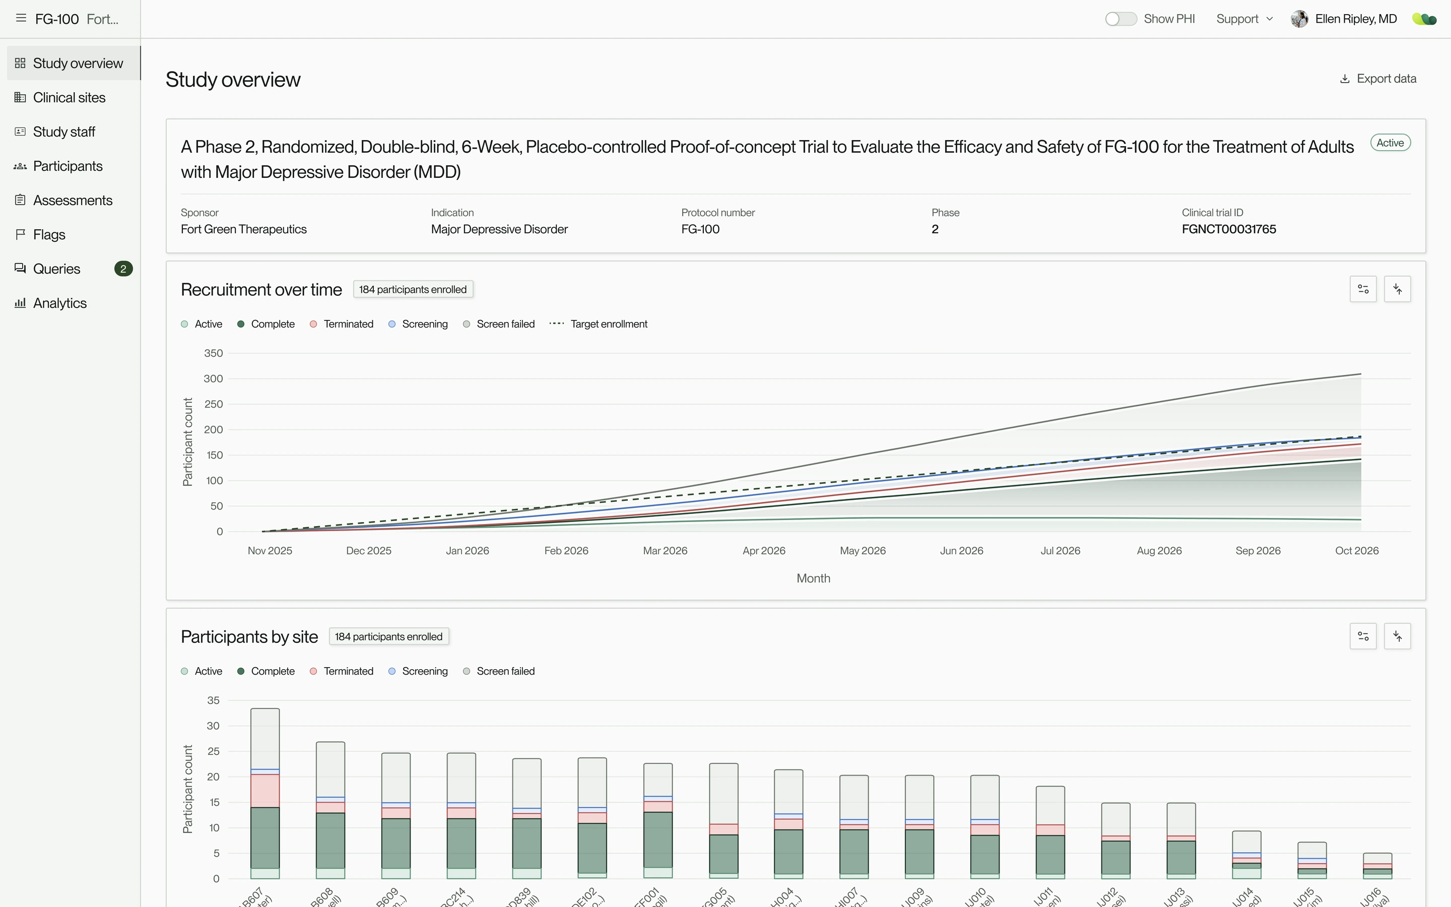1451x907 pixels.
Task: Click the Recruitment chart 184 participants enrolled badge
Action: pos(413,289)
